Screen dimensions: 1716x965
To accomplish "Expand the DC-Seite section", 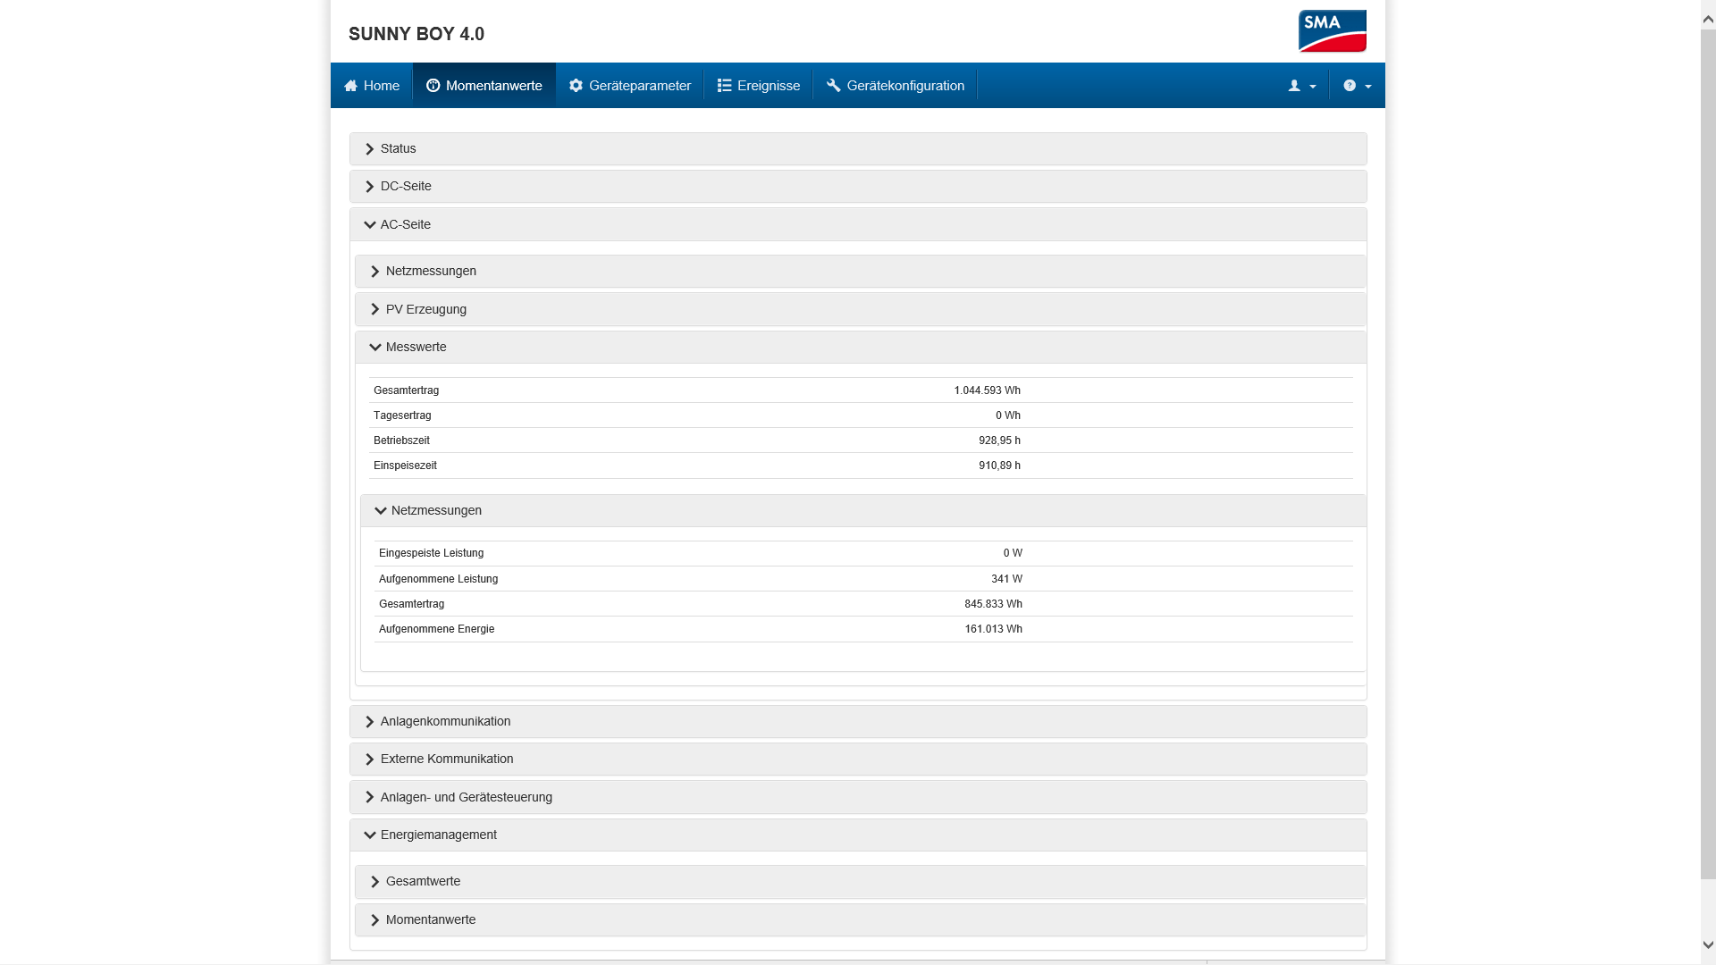I will click(x=406, y=187).
